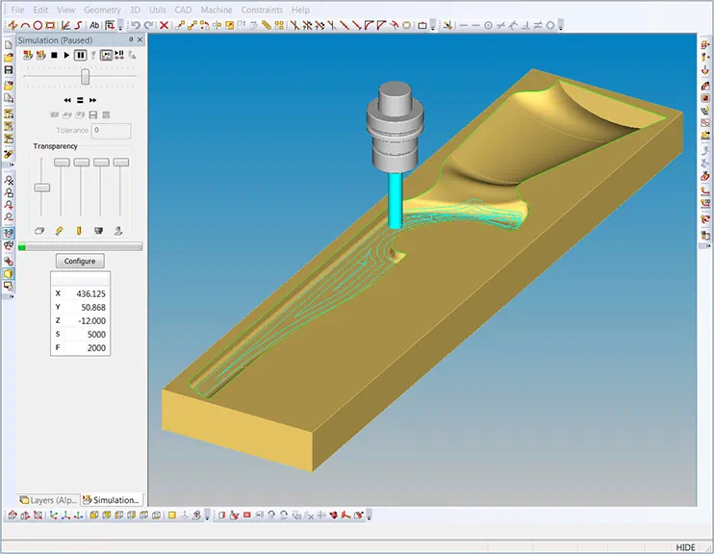Screen dimensions: 714x554
Task: Switch to the Simulation tab
Action: tap(112, 500)
